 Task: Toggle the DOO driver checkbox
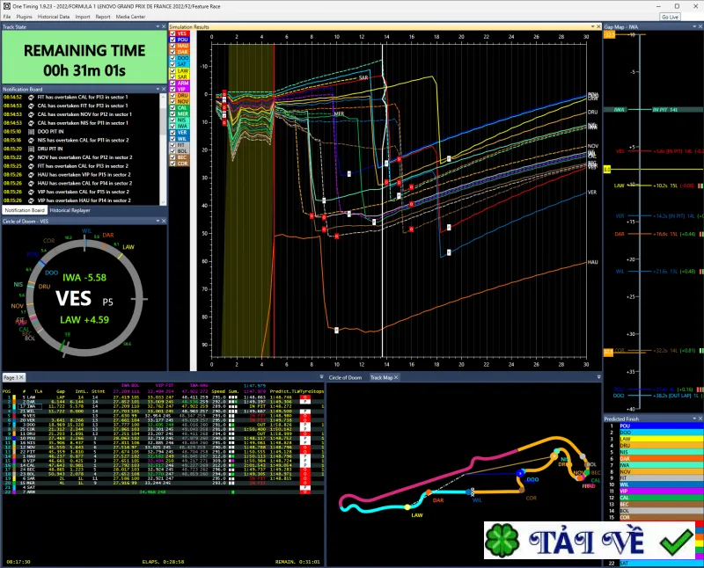pos(172,58)
